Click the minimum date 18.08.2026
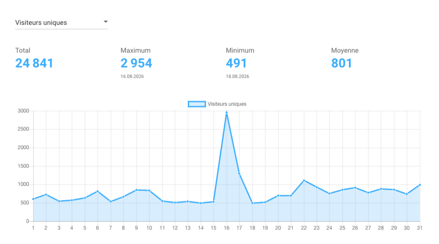 coord(238,76)
